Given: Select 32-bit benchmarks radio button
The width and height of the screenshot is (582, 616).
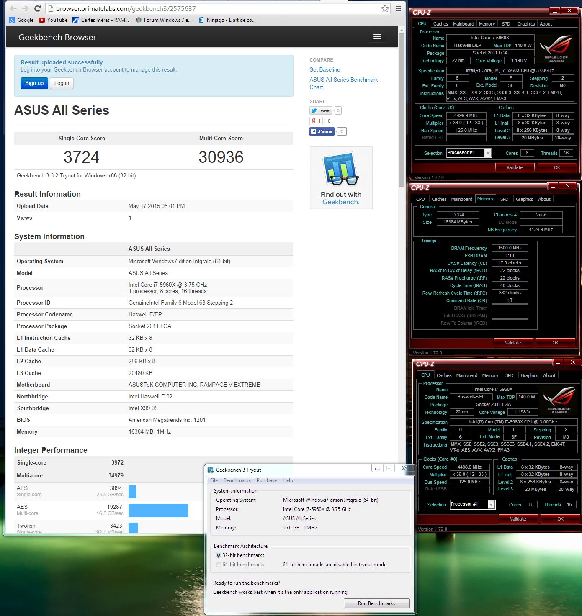Looking at the screenshot, I should click(x=218, y=555).
